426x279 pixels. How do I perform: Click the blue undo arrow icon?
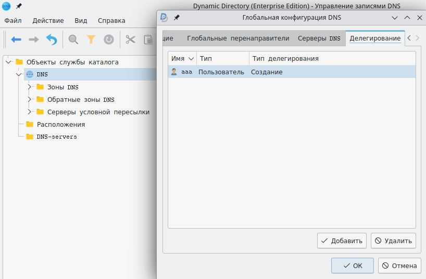51,39
